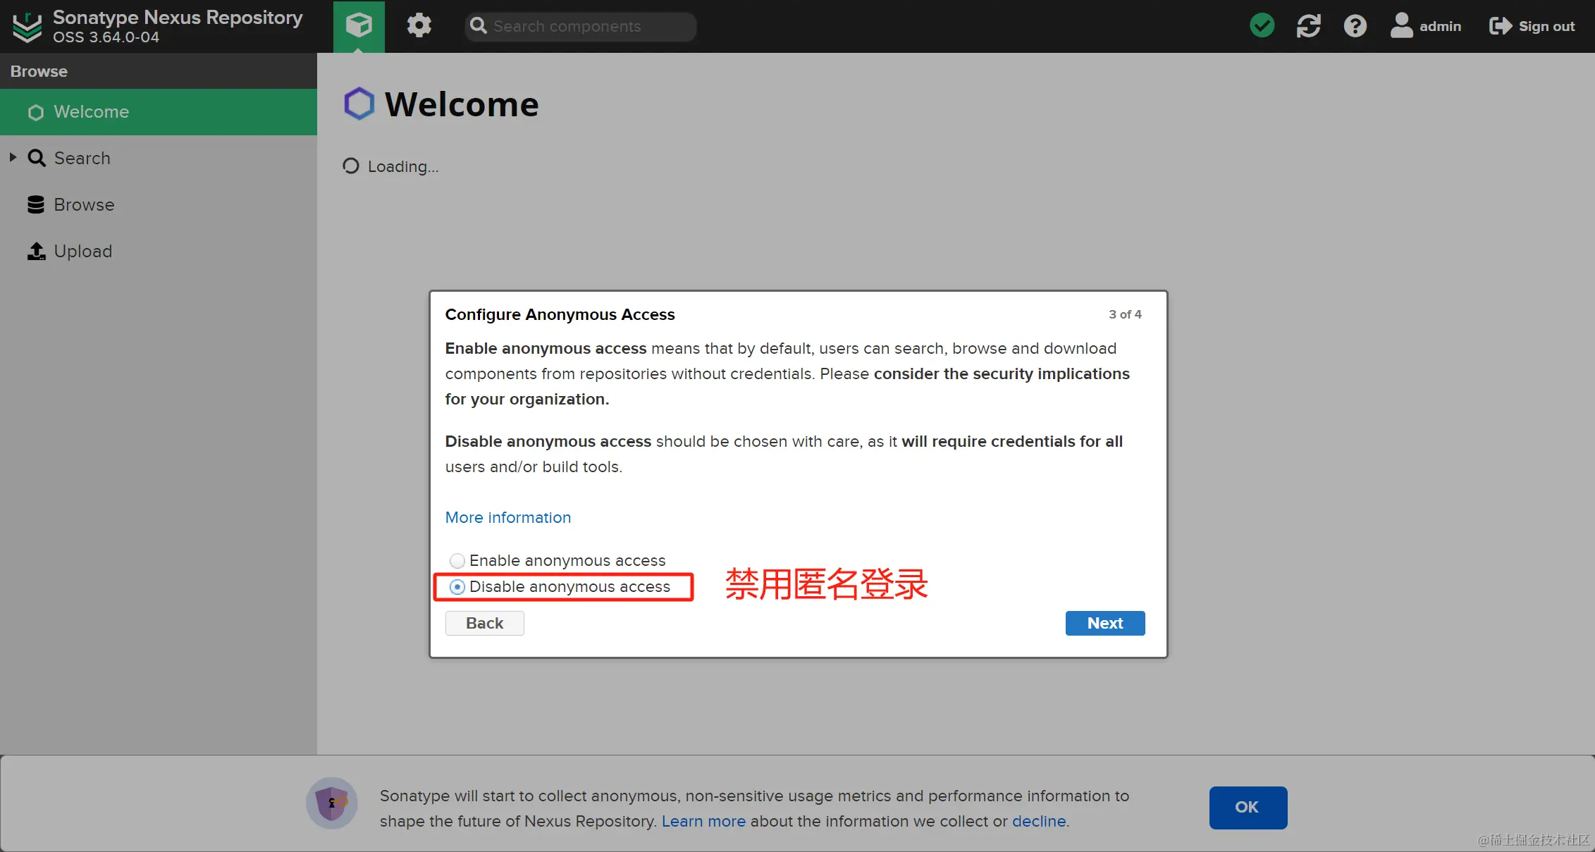Click the Sign out button
This screenshot has width=1595, height=852.
point(1532,26)
